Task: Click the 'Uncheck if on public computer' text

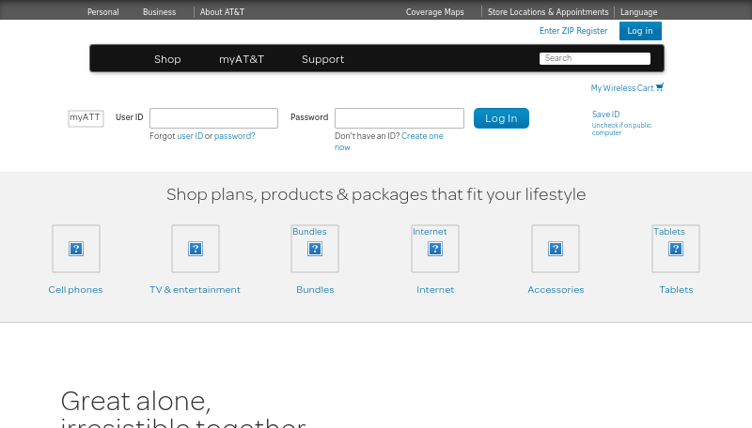Action: (x=621, y=129)
